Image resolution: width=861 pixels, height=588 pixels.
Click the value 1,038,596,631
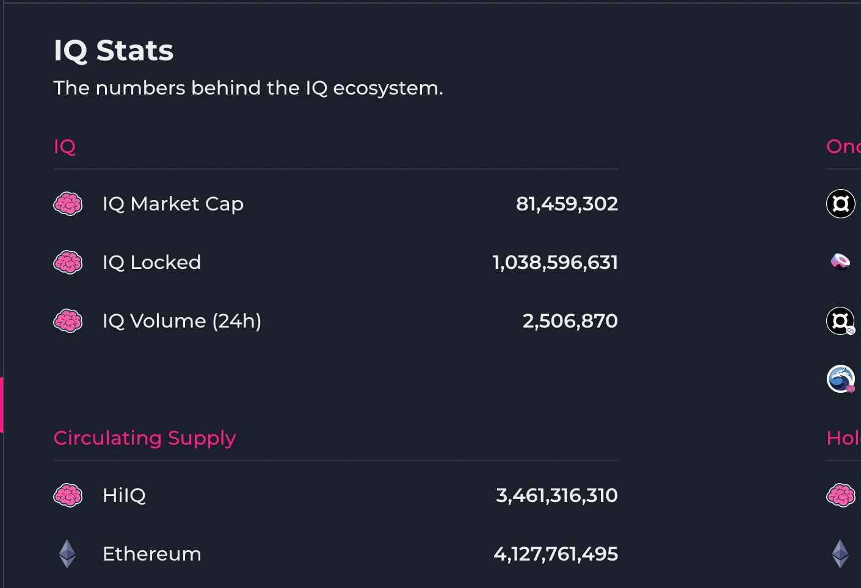(x=556, y=262)
